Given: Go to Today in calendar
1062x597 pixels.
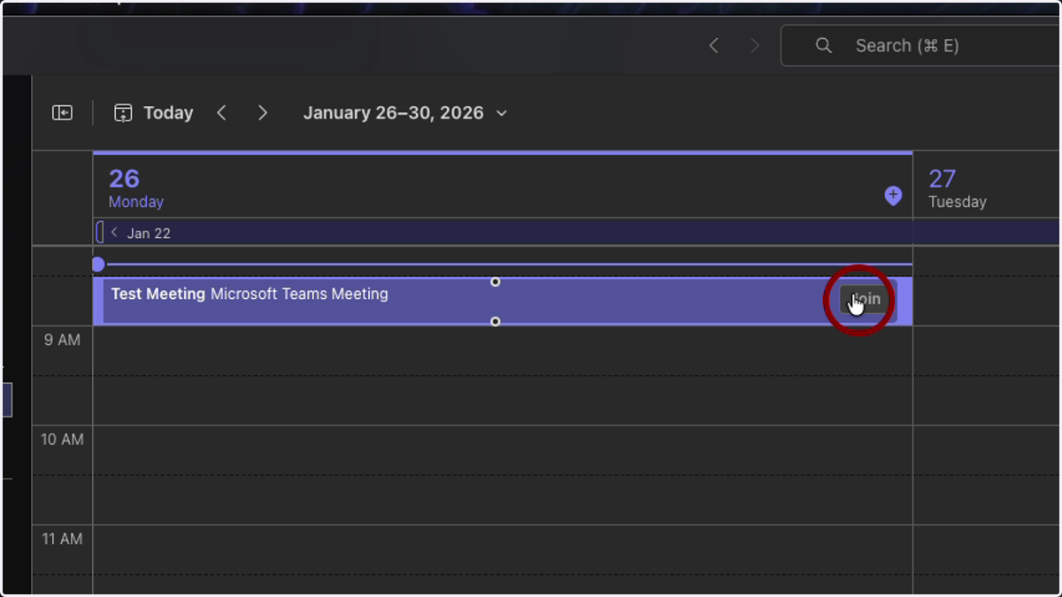Looking at the screenshot, I should [x=154, y=113].
